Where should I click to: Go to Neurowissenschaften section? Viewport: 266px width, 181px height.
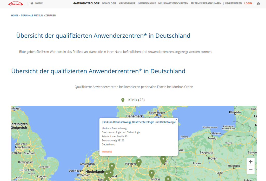[x=173, y=3]
